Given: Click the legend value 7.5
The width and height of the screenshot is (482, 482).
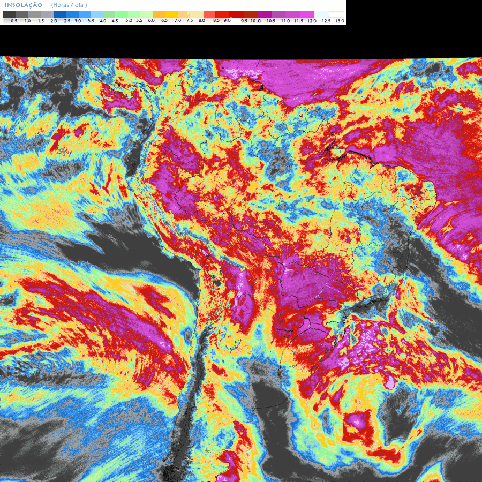Looking at the screenshot, I should (190, 20).
